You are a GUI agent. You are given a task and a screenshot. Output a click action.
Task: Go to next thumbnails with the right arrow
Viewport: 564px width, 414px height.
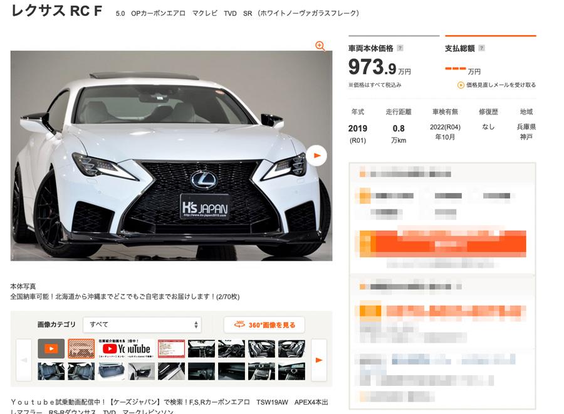(319, 360)
